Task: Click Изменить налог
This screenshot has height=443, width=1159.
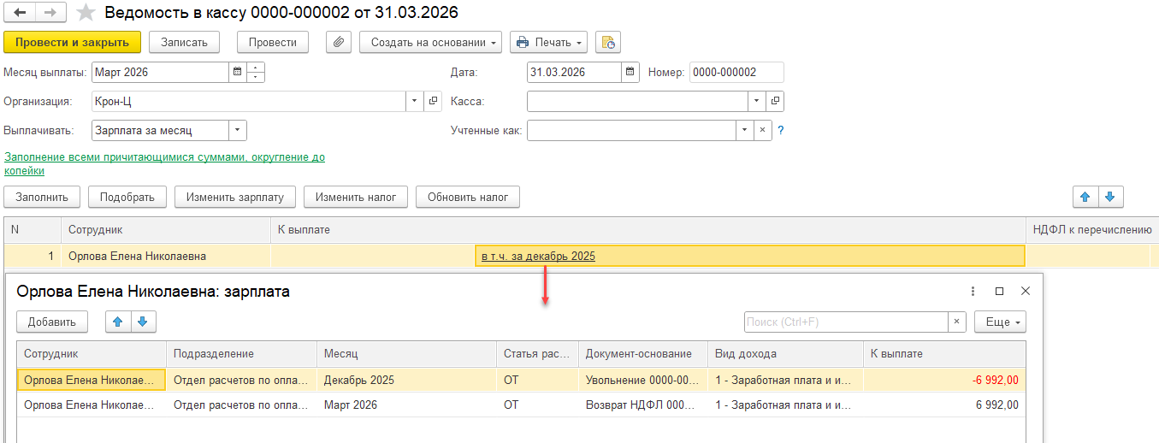Action: (356, 197)
